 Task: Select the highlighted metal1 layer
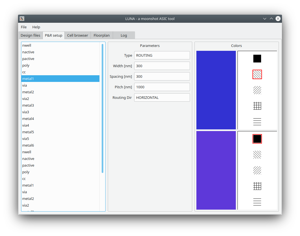(x=61, y=79)
